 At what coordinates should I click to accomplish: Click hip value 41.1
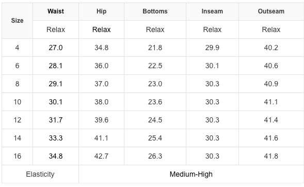click(101, 138)
